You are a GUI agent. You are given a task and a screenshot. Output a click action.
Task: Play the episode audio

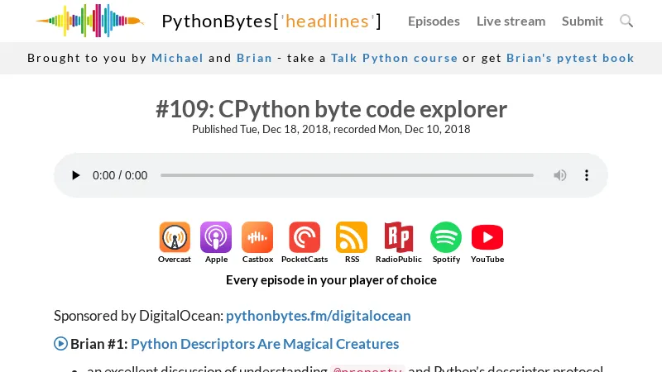coord(76,175)
